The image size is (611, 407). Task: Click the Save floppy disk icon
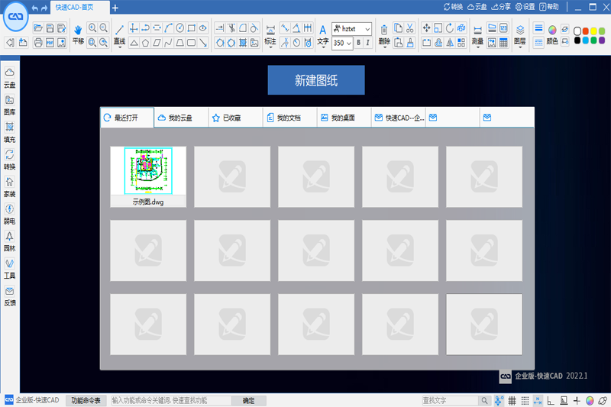point(50,28)
